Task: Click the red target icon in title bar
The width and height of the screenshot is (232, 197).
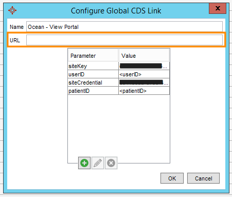Action: 12,10
